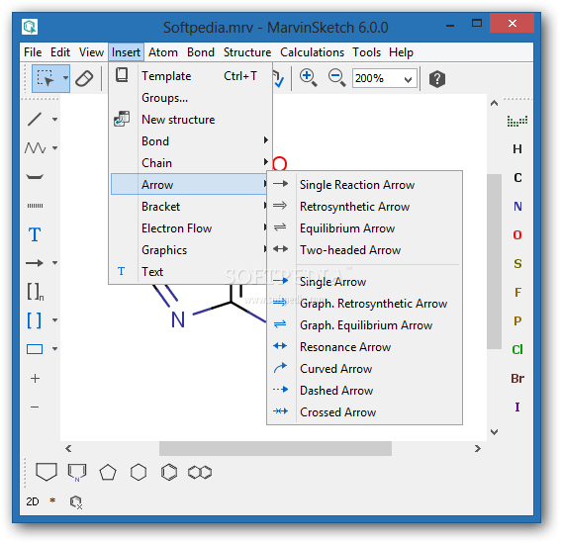Click the decrease charge minus tool

click(35, 407)
